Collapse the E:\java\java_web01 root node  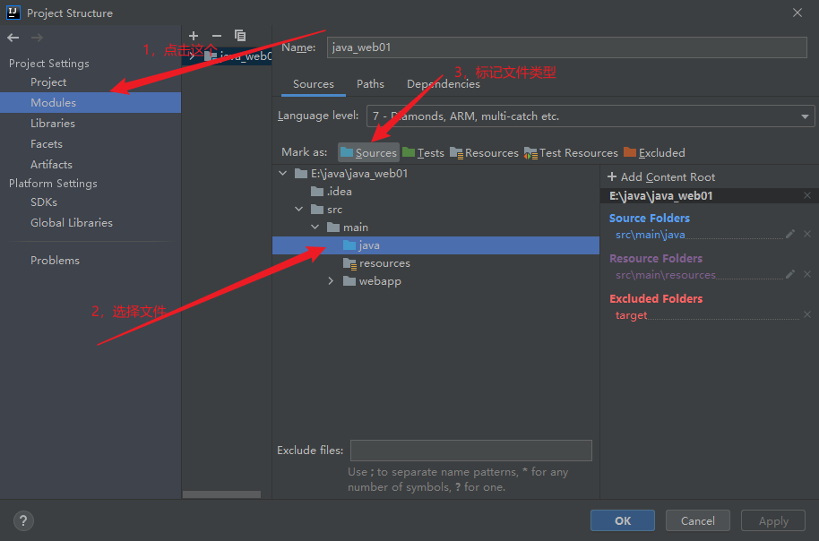(283, 174)
